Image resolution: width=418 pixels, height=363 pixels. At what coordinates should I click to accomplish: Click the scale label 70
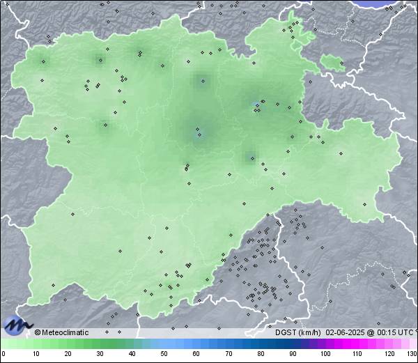(229, 354)
